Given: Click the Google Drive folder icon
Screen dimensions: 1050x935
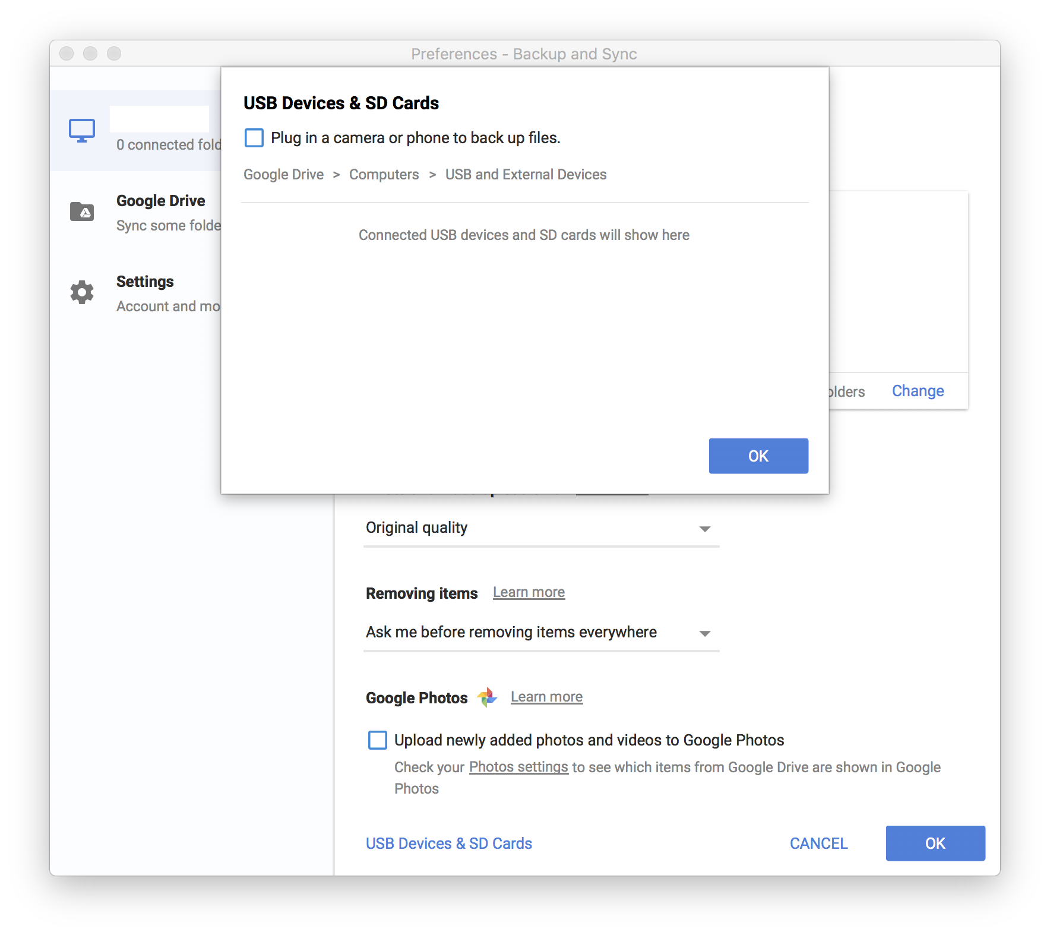Looking at the screenshot, I should [x=82, y=211].
